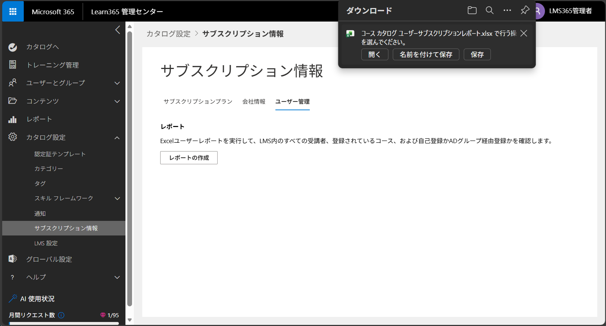Open the Microsoft 365 app launcher grid
606x326 pixels.
click(13, 11)
